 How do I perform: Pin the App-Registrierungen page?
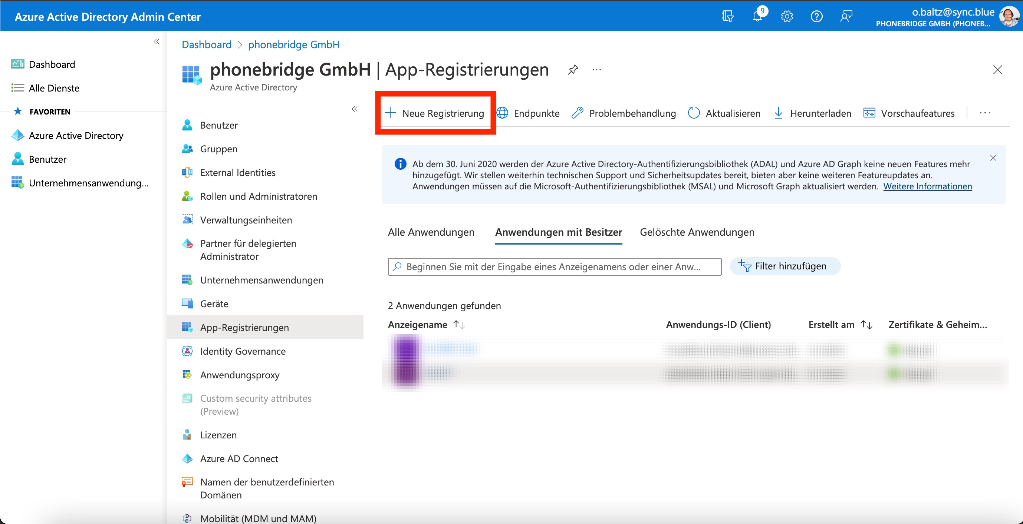pos(573,70)
